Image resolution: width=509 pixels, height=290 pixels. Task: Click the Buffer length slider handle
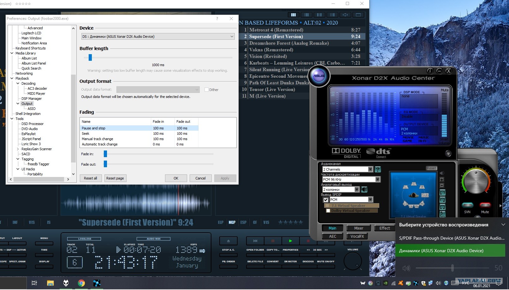pyautogui.click(x=90, y=57)
